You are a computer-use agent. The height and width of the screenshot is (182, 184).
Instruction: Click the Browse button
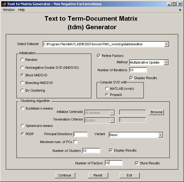click(x=156, y=112)
